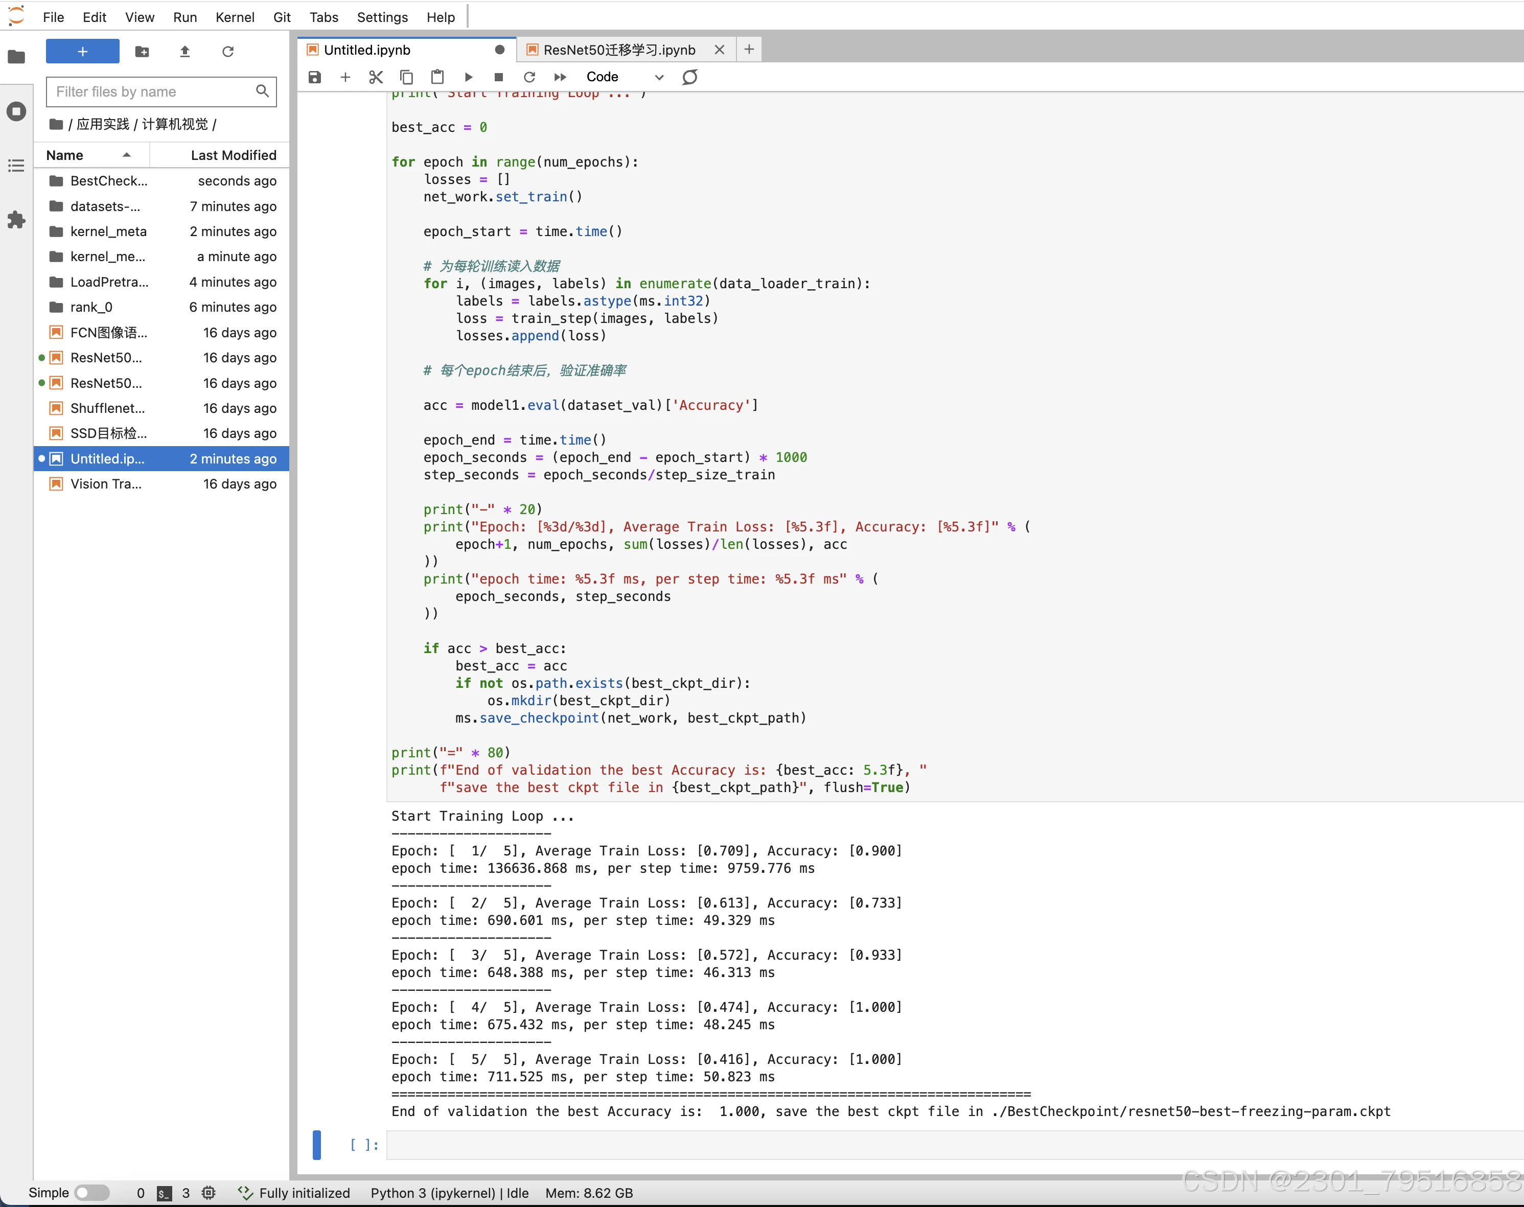The width and height of the screenshot is (1524, 1207).
Task: Cut the selected cell using scissors icon
Action: pos(375,77)
